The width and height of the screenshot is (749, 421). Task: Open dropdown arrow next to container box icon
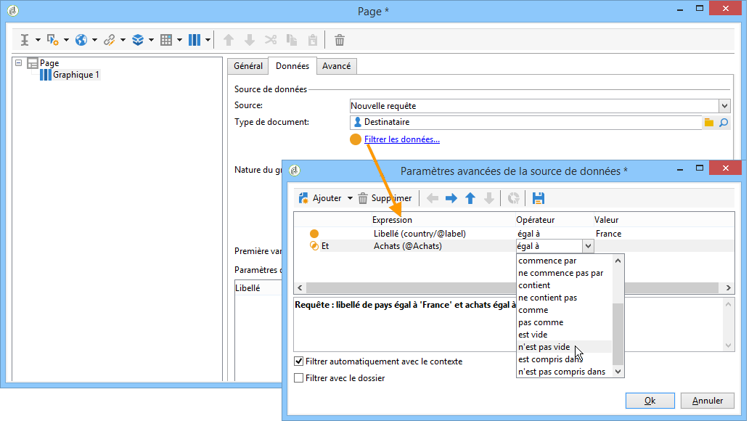[151, 40]
